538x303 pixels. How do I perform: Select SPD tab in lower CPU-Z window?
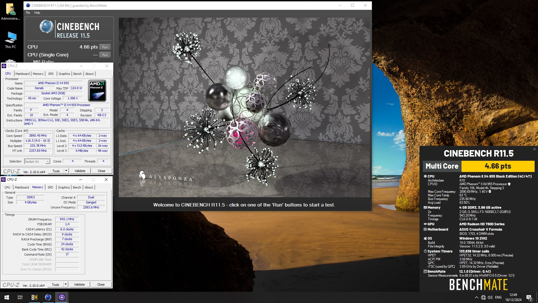click(x=50, y=187)
